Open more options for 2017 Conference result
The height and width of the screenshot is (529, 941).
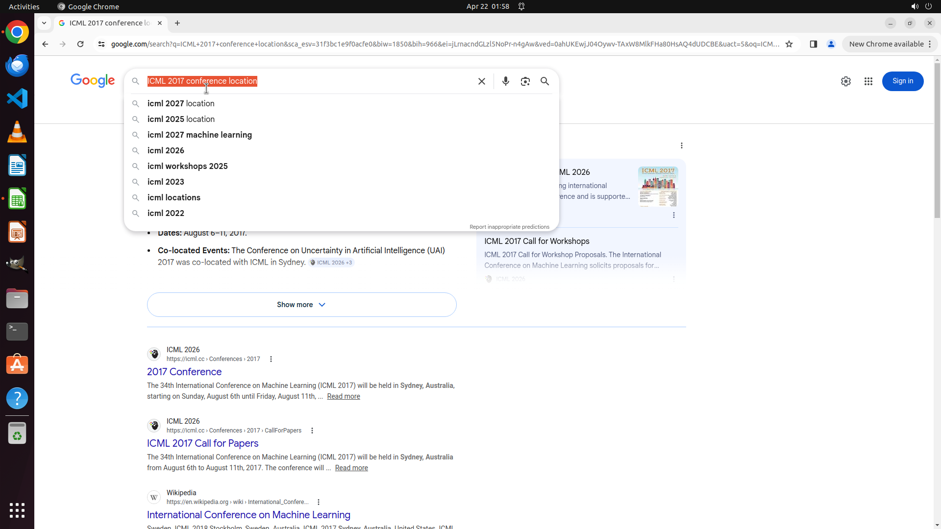[271, 359]
